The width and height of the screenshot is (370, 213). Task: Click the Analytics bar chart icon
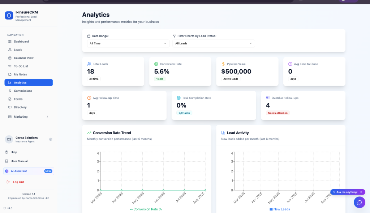(10, 83)
